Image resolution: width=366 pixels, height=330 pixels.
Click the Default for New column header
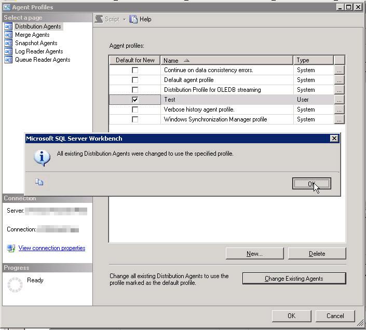click(134, 60)
